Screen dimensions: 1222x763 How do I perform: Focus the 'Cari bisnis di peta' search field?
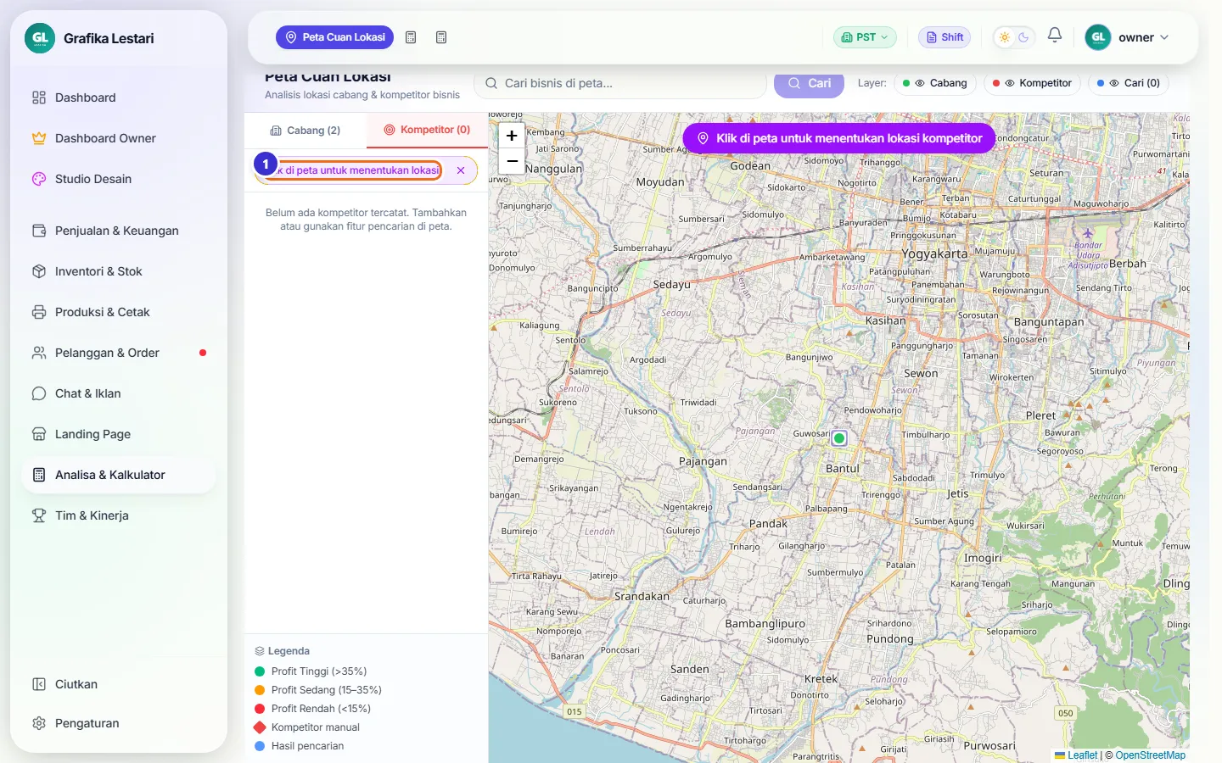pos(620,83)
